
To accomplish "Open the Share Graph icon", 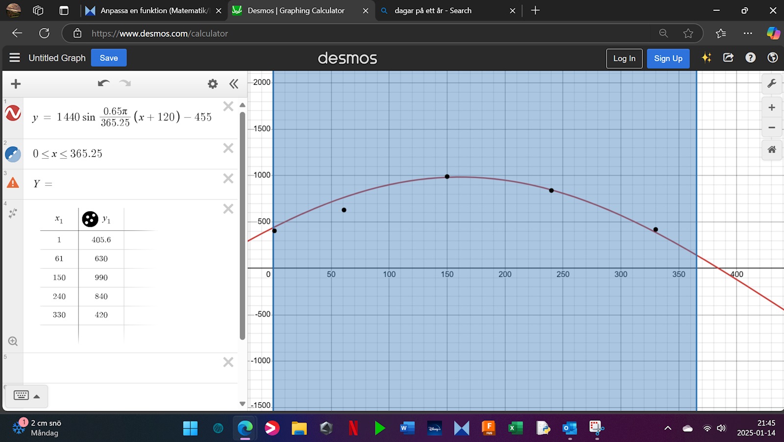I will 728,58.
